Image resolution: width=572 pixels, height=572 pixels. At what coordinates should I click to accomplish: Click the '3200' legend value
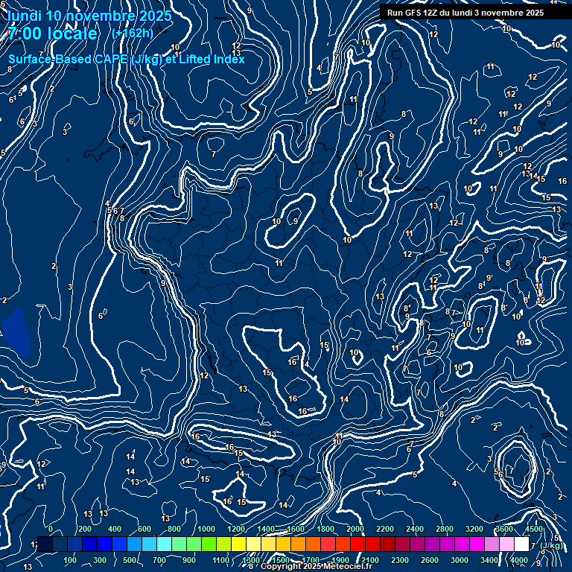pyautogui.click(x=474, y=529)
